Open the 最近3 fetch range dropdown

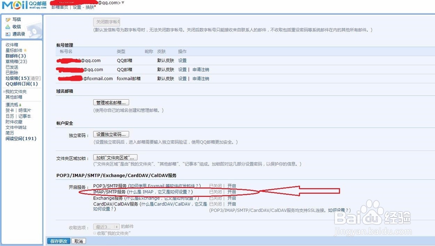pyautogui.click(x=107, y=227)
